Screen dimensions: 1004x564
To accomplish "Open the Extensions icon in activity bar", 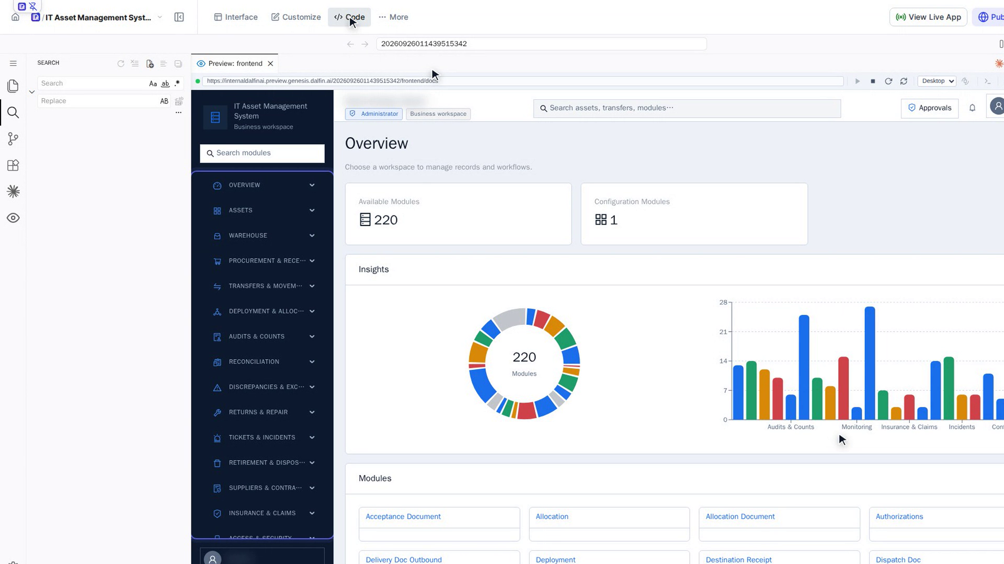I will click(13, 166).
